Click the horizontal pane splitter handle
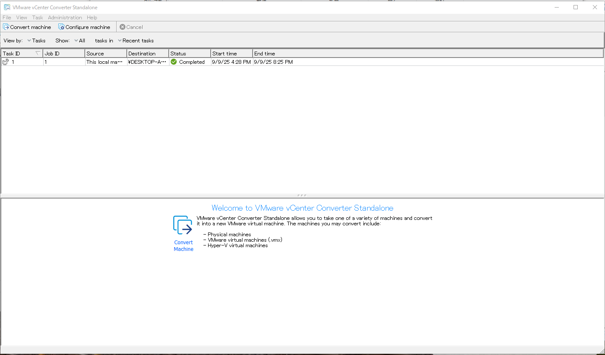605x355 pixels. coord(302,196)
